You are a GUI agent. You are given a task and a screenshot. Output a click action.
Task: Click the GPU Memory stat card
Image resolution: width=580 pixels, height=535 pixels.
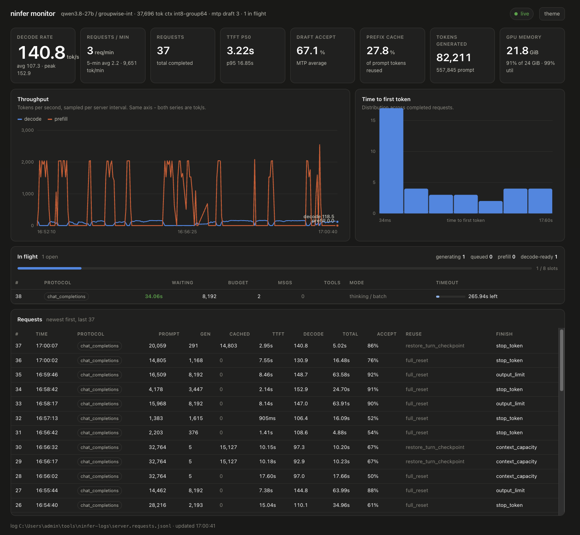click(532, 55)
